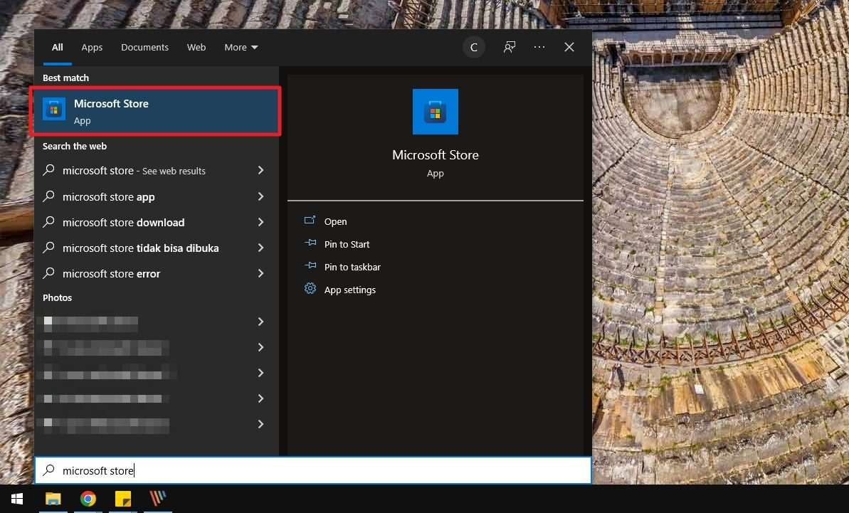Select Pin to taskbar
The image size is (849, 513).
click(x=352, y=267)
